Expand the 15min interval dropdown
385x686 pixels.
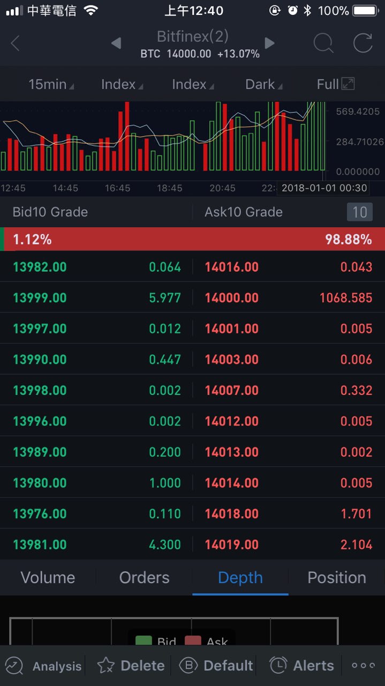51,84
